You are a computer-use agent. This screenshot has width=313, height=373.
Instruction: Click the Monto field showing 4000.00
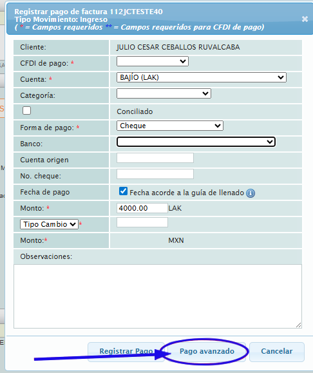(x=142, y=208)
